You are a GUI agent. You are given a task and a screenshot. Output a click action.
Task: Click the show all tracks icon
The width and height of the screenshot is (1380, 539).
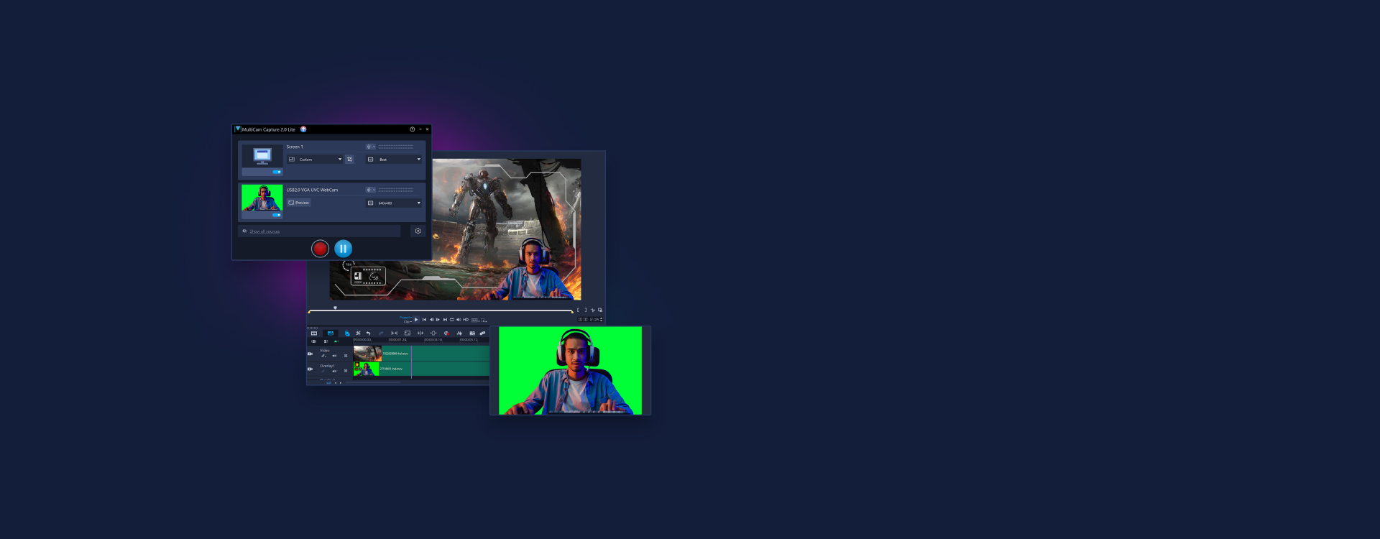[313, 341]
